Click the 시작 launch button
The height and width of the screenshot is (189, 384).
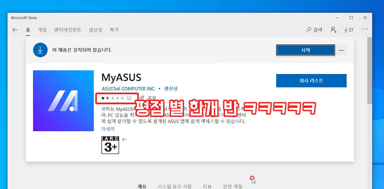(305, 50)
